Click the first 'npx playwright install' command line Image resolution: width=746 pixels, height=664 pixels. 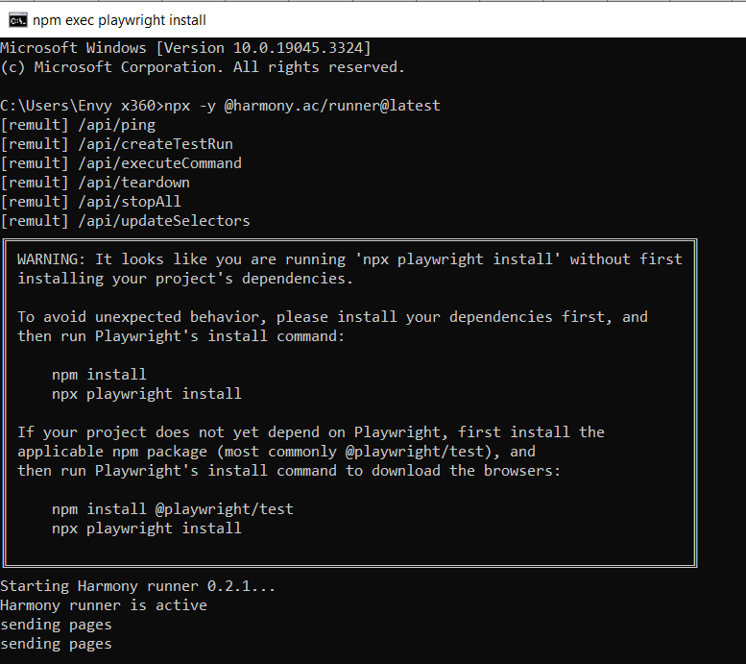click(147, 394)
